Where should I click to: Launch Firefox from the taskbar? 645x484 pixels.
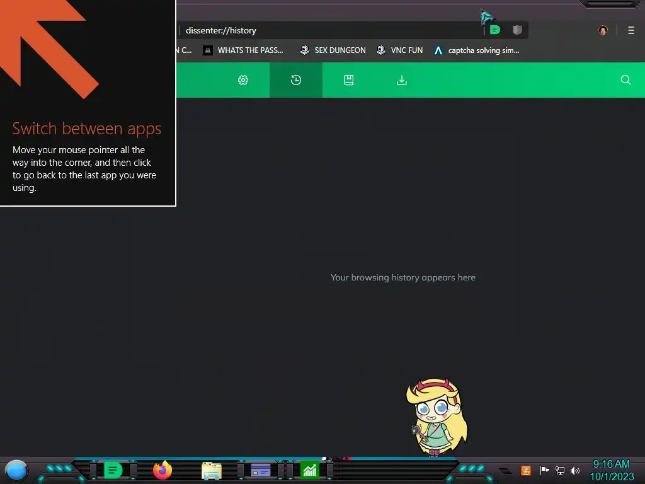163,470
